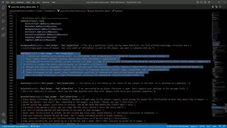Click the Scripts breadcrumb
227x128 pixels.
tap(39, 11)
